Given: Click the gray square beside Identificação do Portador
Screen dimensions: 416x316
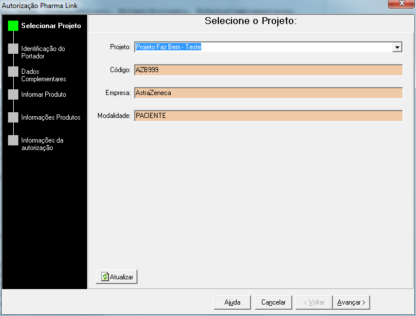Looking at the screenshot, I should pyautogui.click(x=13, y=49).
